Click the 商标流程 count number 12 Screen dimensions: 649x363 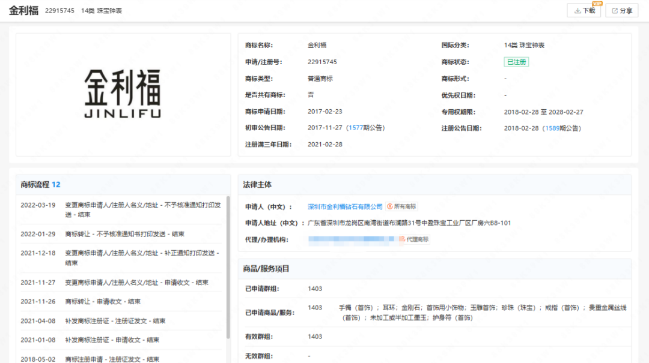click(56, 185)
